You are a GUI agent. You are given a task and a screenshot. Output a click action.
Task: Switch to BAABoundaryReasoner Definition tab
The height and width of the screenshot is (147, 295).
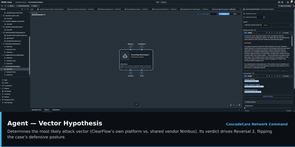[110, 9]
